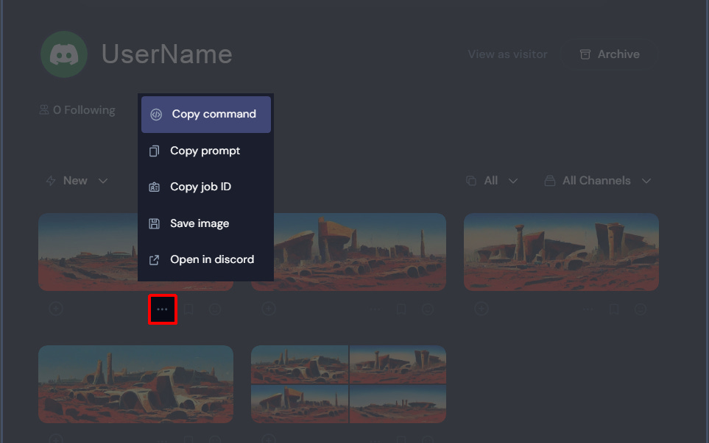Click the smiley rating icon under the top-left image
This screenshot has height=443, width=709.
pyautogui.click(x=215, y=309)
